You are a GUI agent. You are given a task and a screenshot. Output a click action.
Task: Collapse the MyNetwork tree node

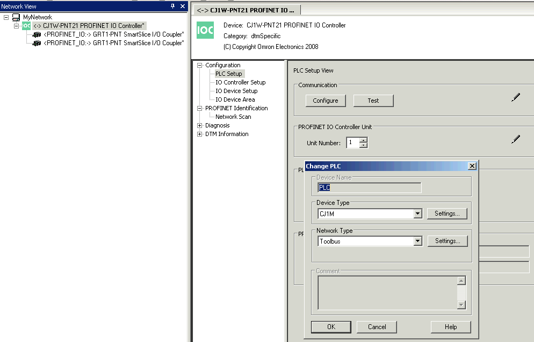coord(6,17)
